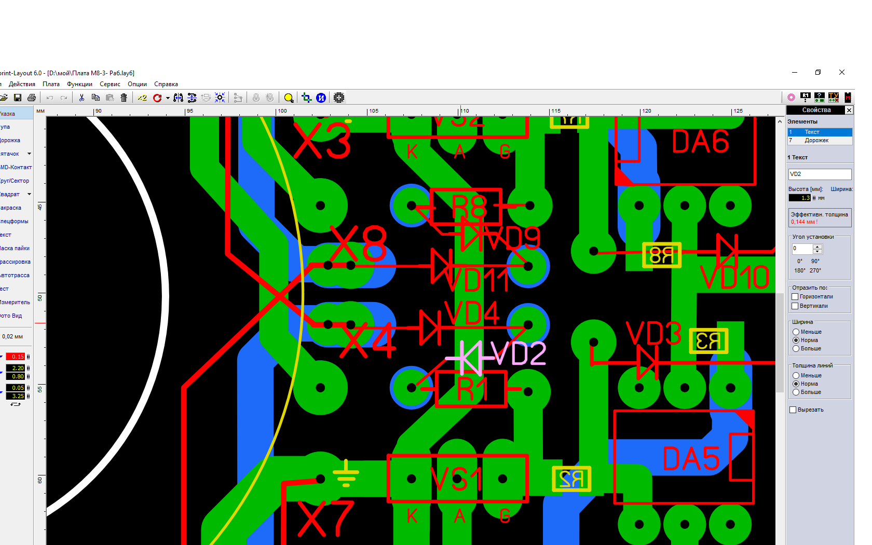Save the board with the floppy disk icon

(x=18, y=98)
